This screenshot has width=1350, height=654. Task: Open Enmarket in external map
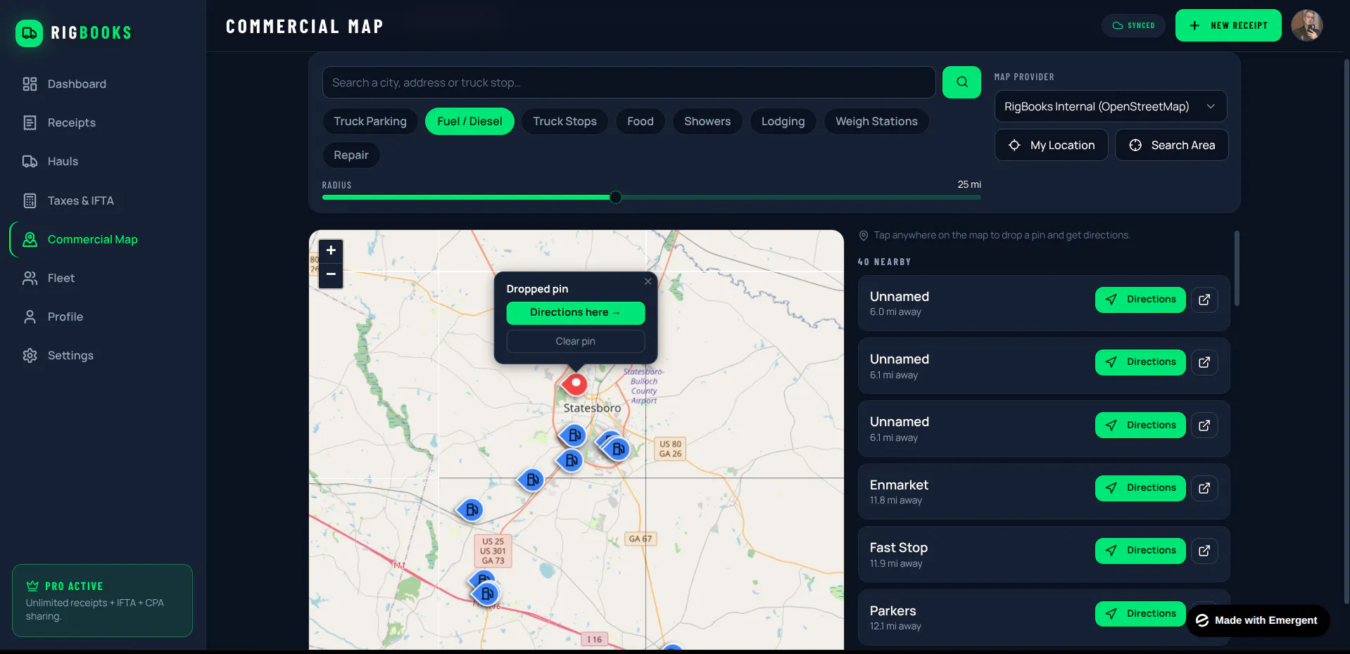click(1204, 488)
